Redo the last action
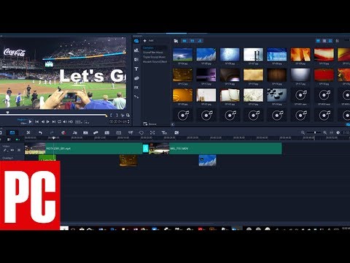This screenshot has width=350, height=263. tap(52, 132)
